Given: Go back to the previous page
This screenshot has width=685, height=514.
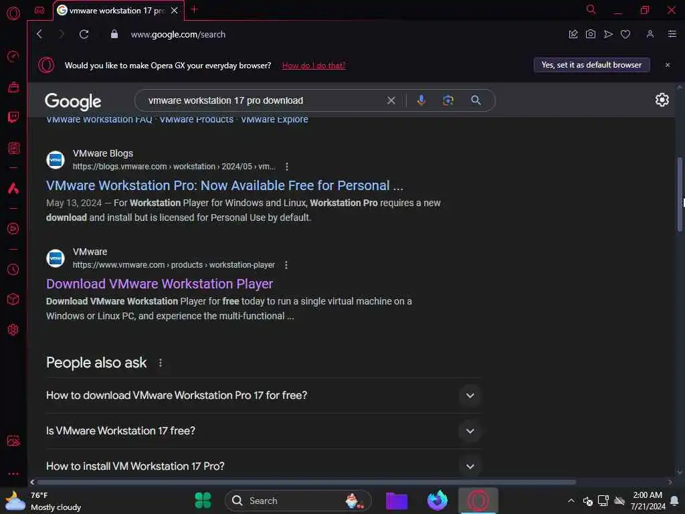Looking at the screenshot, I should 39,34.
